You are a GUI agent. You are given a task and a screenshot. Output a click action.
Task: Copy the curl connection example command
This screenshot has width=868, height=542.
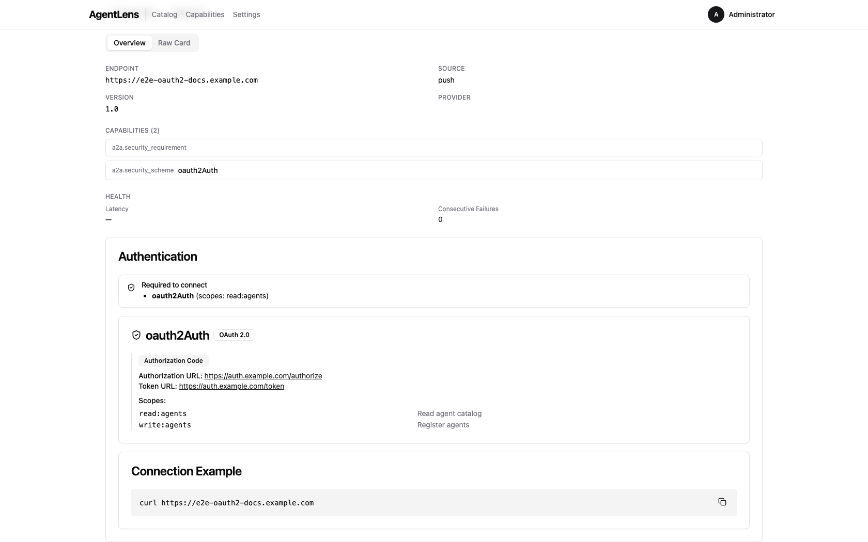pyautogui.click(x=722, y=502)
